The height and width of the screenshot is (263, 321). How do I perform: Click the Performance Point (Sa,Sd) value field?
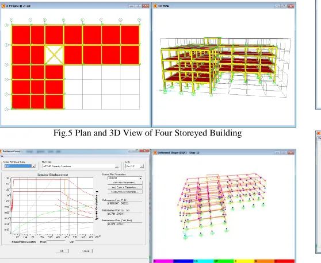[125, 214]
